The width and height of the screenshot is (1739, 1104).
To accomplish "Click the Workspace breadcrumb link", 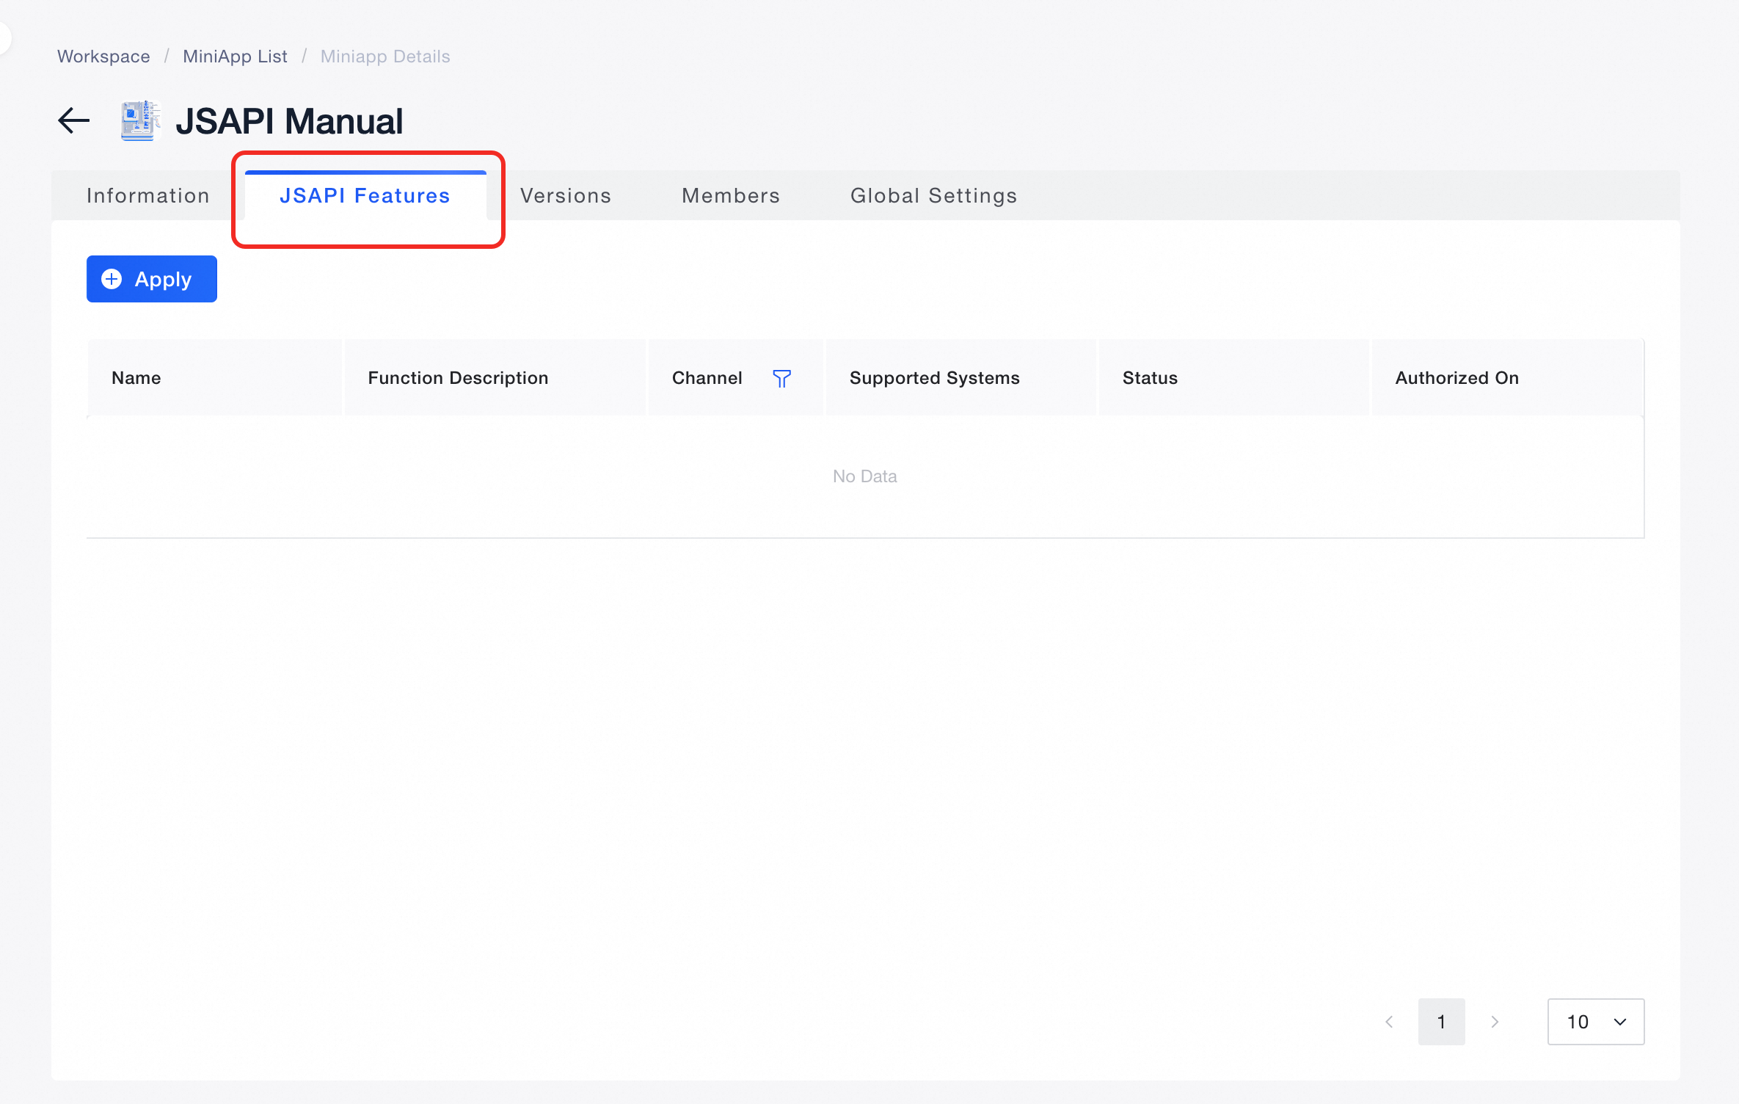I will [103, 57].
